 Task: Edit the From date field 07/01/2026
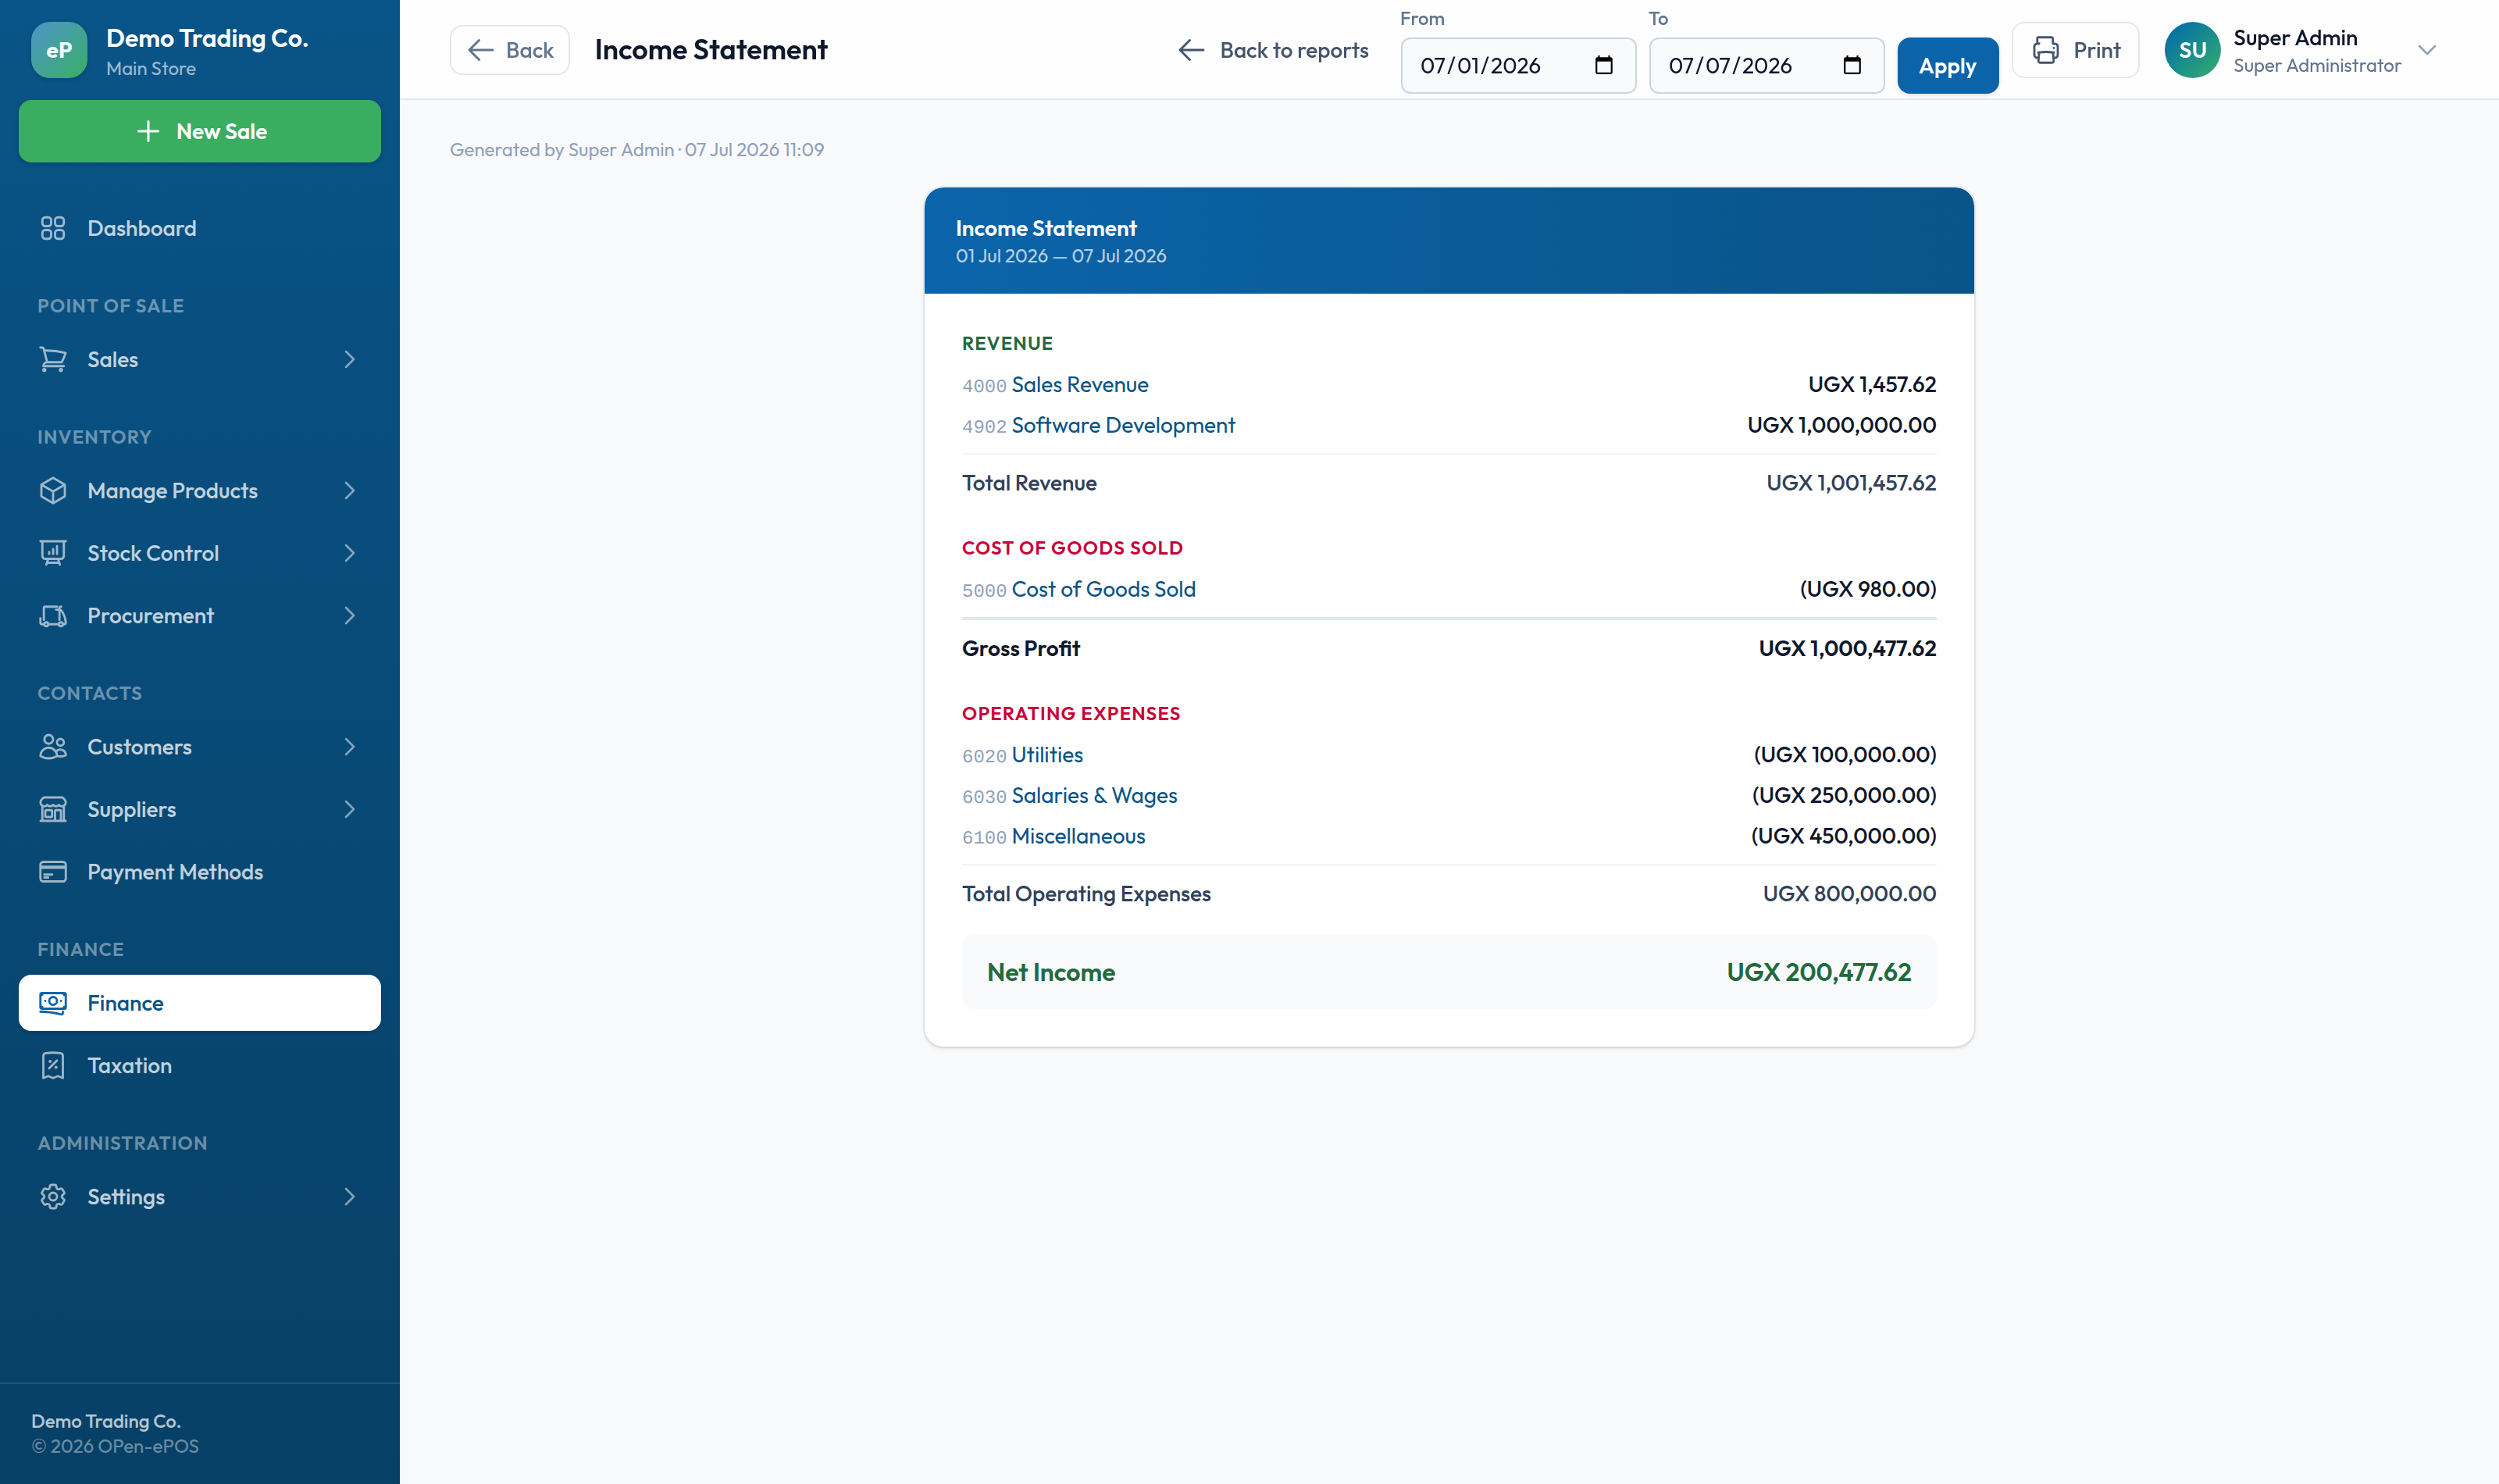pyautogui.click(x=1517, y=66)
